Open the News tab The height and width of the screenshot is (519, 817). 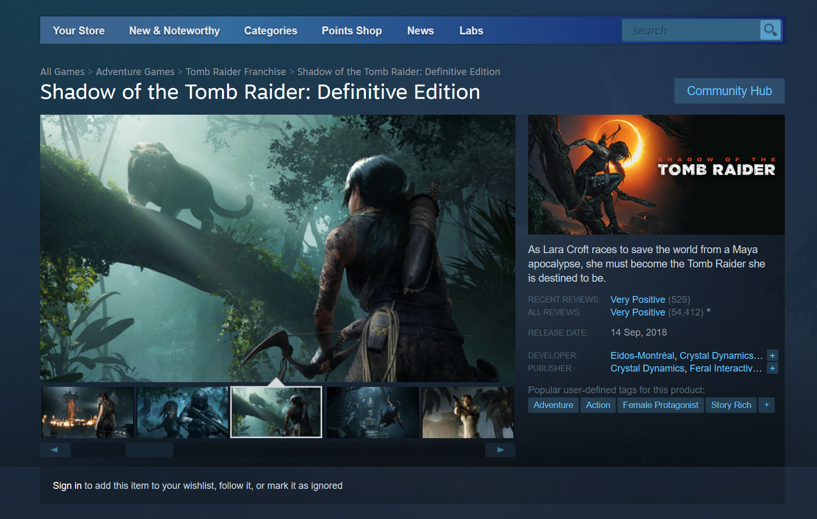420,31
